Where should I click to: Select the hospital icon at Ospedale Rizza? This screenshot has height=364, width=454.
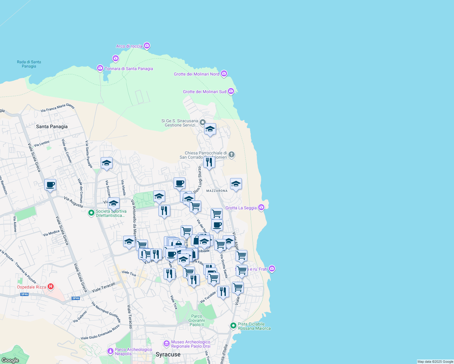(51, 286)
